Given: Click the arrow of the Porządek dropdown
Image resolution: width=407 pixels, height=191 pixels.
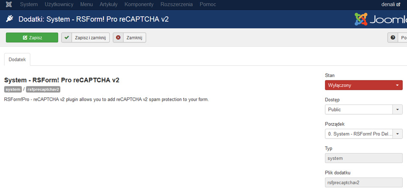Looking at the screenshot, I should (x=397, y=134).
